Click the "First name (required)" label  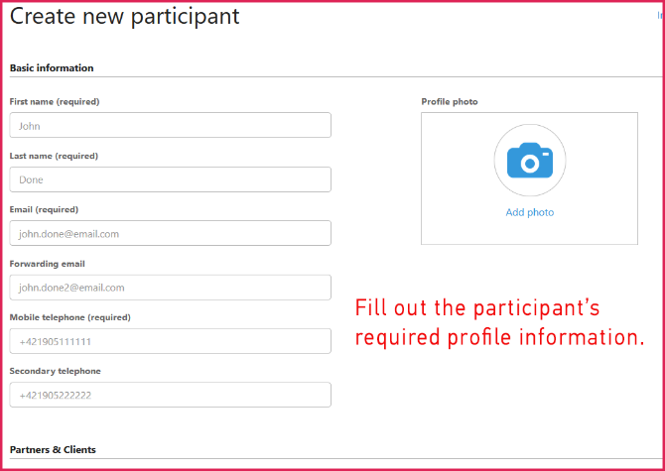[x=55, y=102]
